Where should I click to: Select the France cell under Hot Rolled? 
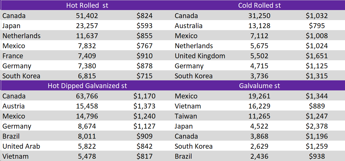tap(13, 56)
